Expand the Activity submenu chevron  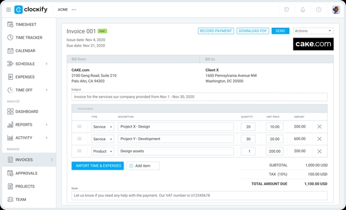pyautogui.click(x=47, y=138)
